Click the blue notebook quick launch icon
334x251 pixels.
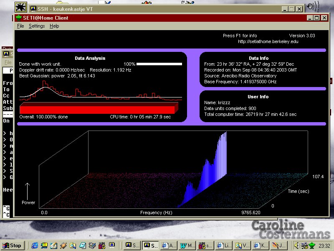[x=82, y=246]
